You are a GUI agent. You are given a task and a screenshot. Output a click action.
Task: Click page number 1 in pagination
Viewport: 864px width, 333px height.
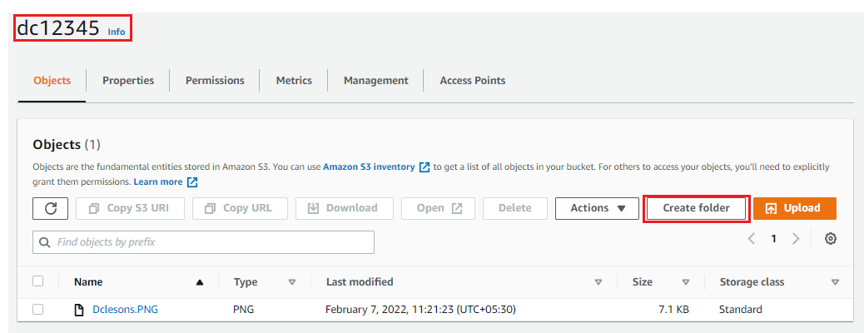773,239
